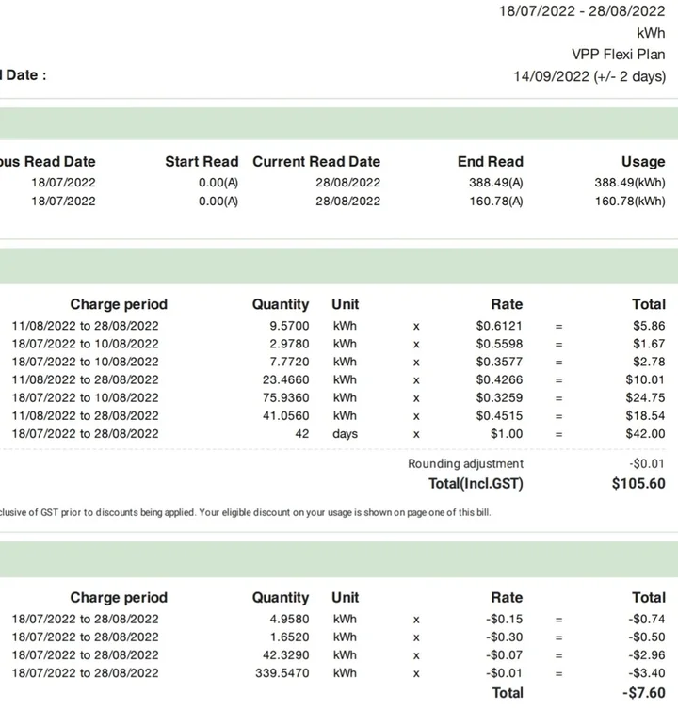Click the 18/07/2022 - 28/08/2022 billing period
The width and height of the screenshot is (678, 710).
582,11
